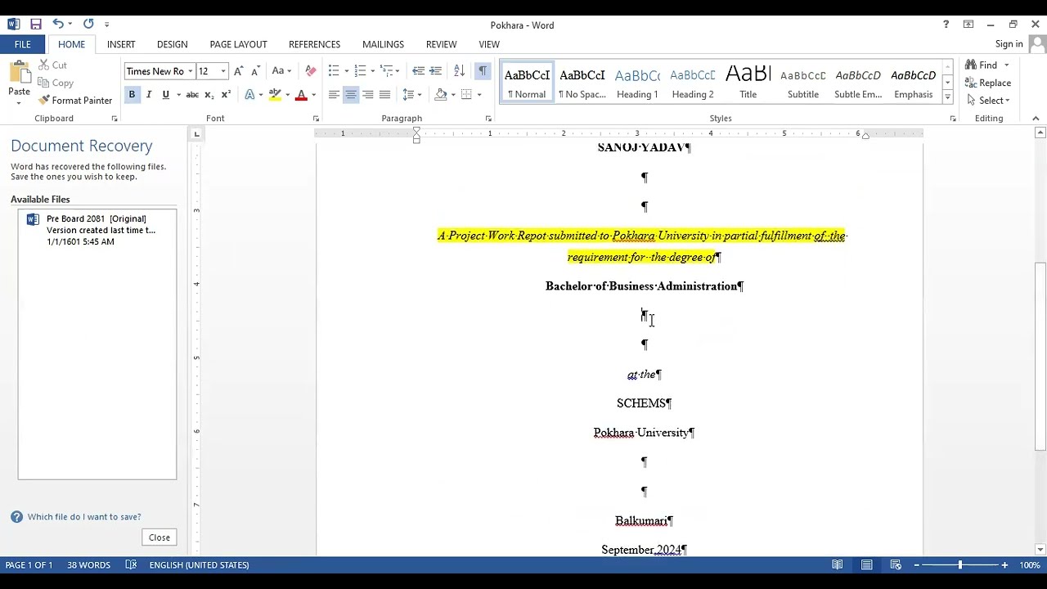
Task: Click the Save icon in quick access toolbar
Action: pyautogui.click(x=35, y=25)
